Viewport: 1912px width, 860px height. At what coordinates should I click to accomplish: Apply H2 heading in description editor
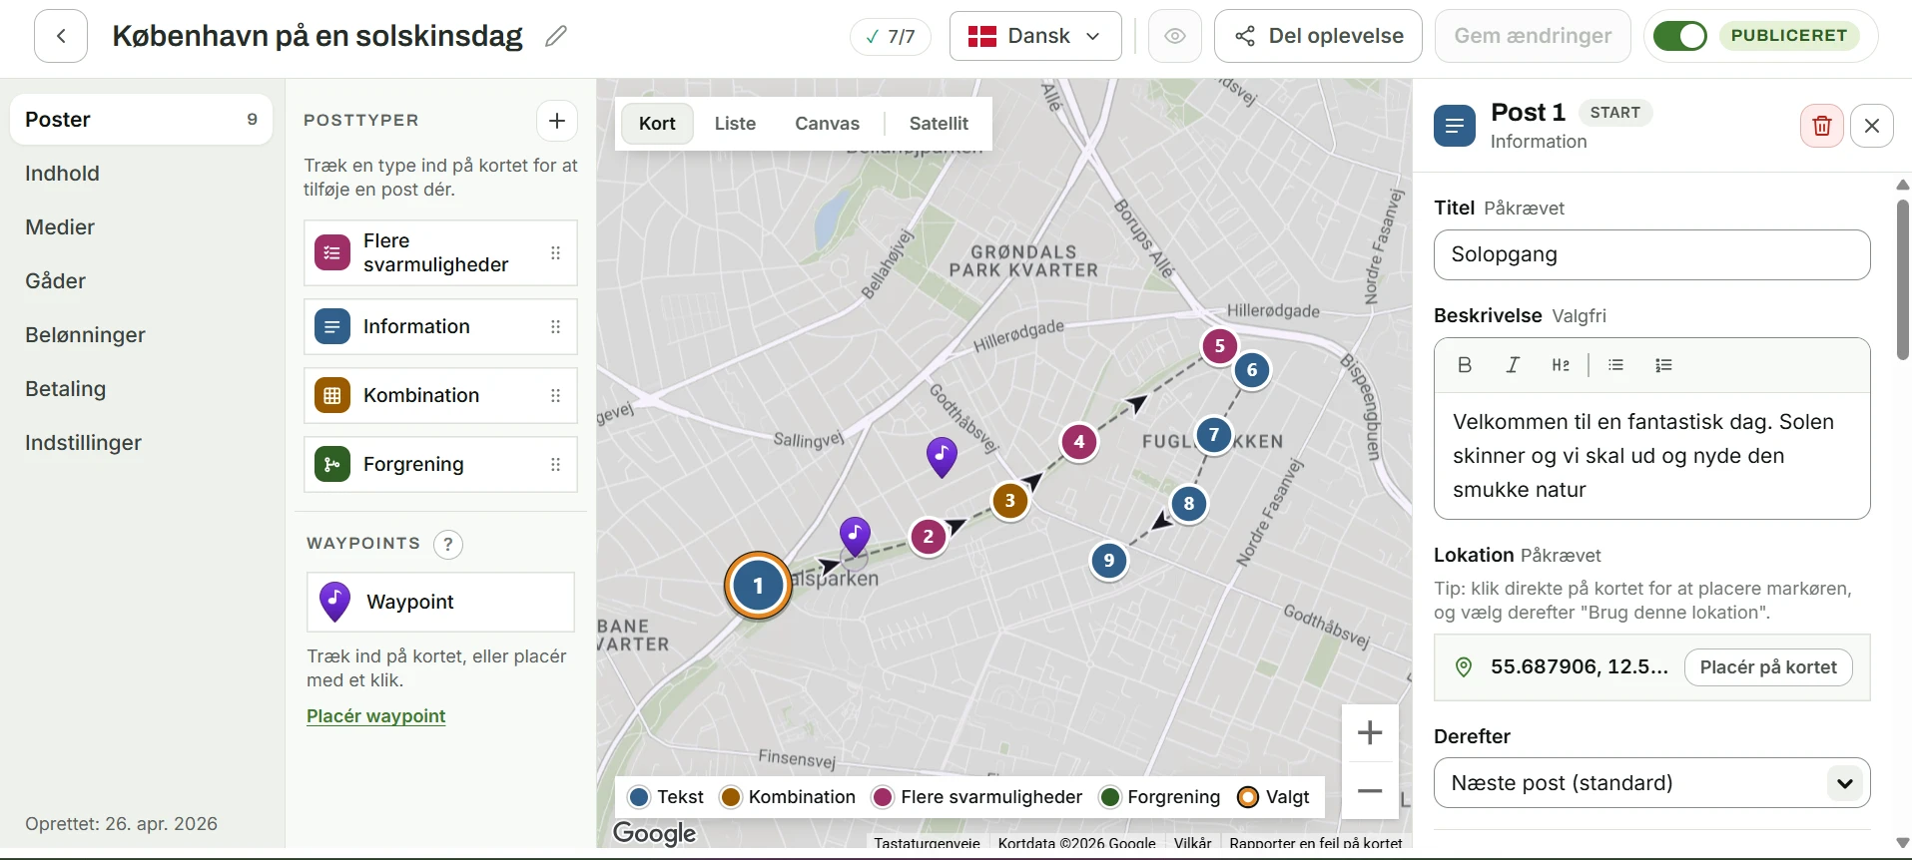[x=1561, y=365]
